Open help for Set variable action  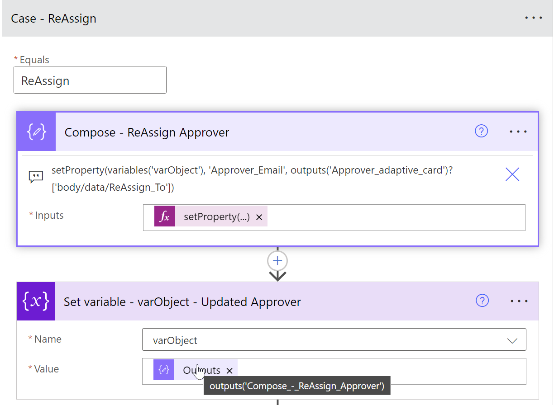[482, 301]
